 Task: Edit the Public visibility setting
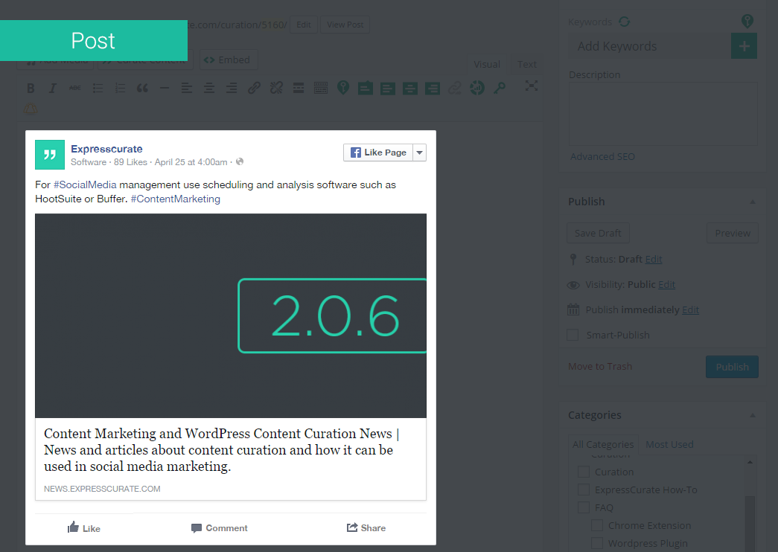click(666, 284)
